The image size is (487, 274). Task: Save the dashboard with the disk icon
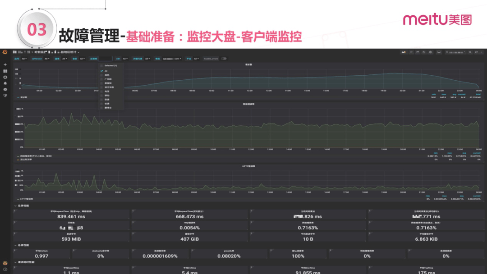[x=424, y=52]
